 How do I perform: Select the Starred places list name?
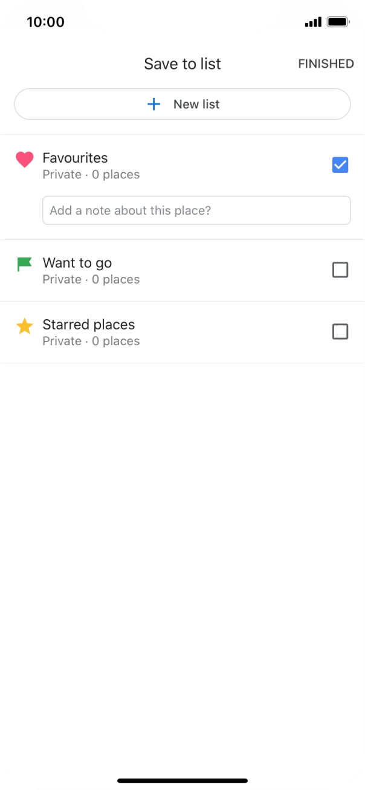88,325
